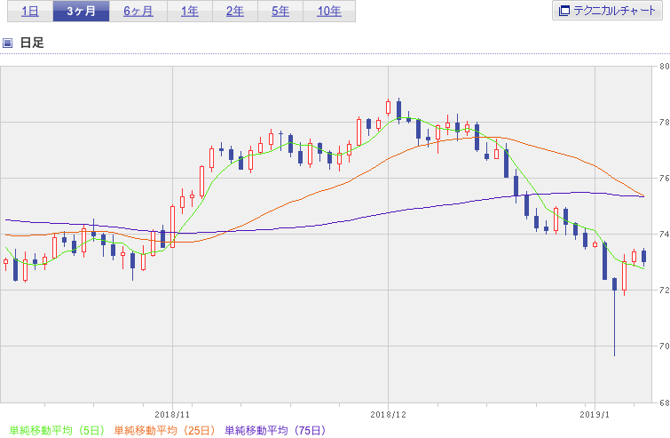Screen dimensions: 670x438
Task: Select the 3ヶ月 period tab
Action: [x=81, y=11]
